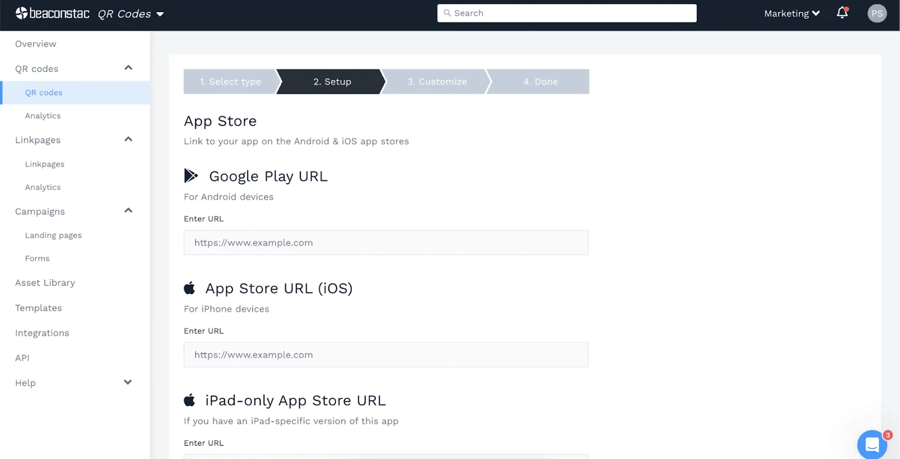Collapse the Linkpages sidebar section
The height and width of the screenshot is (459, 900).
[x=128, y=139]
